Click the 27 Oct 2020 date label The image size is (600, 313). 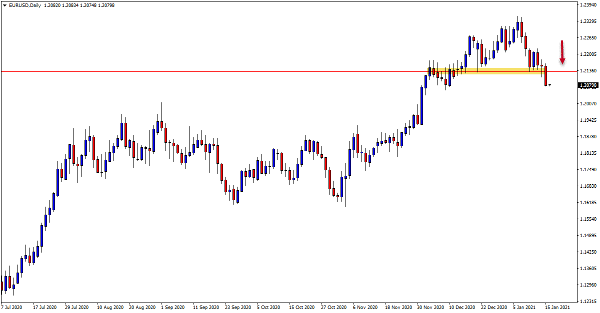click(333, 308)
